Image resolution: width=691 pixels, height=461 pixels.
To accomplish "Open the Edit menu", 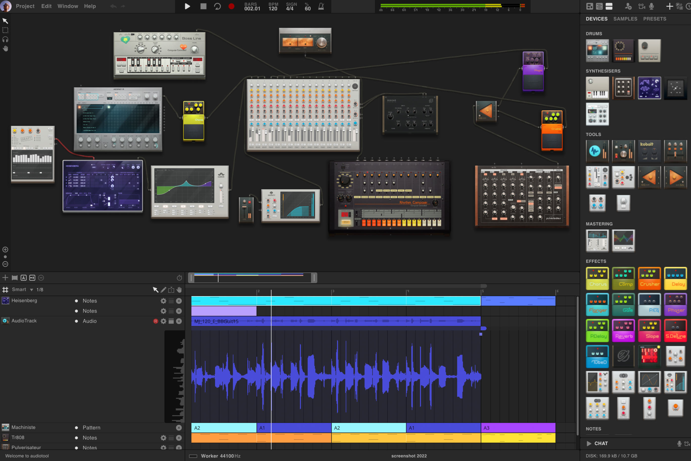I will click(46, 6).
